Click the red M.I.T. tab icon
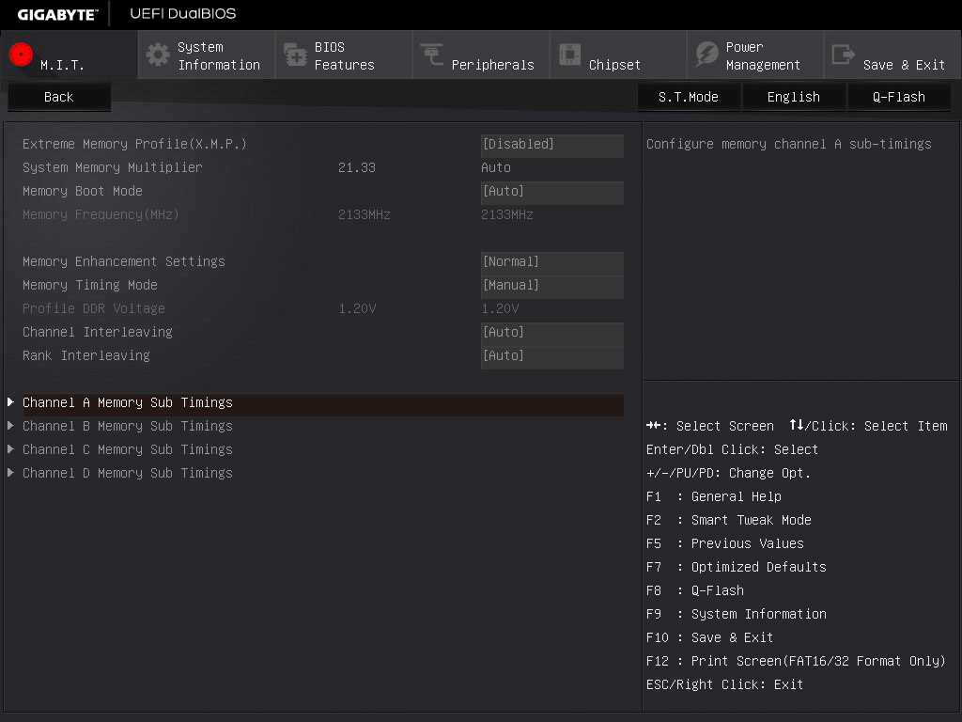This screenshot has width=962, height=722. (21, 55)
